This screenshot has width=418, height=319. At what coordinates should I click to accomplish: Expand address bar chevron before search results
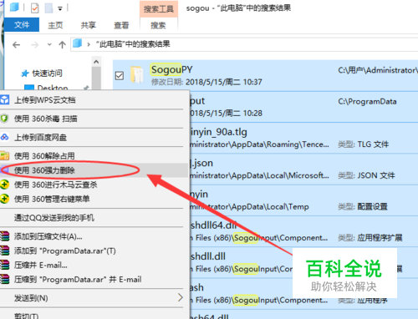click(89, 44)
